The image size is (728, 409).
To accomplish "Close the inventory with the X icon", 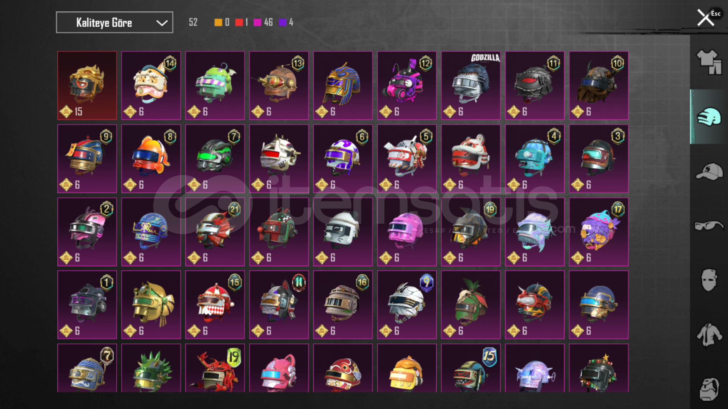I will [x=706, y=18].
